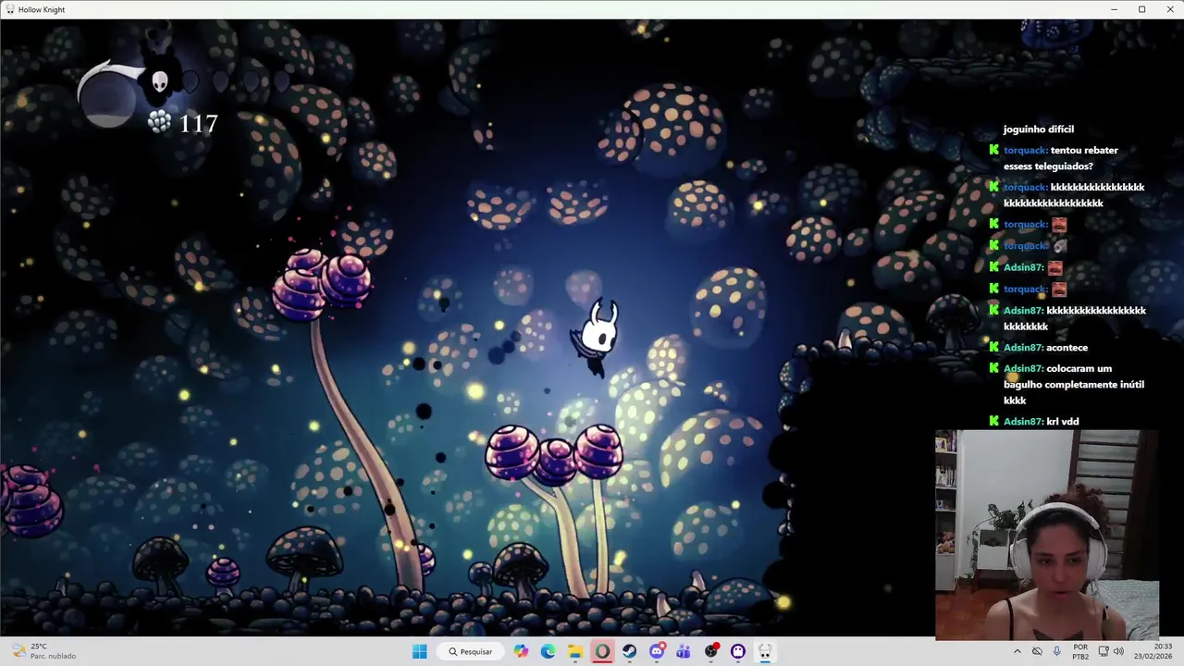Image resolution: width=1184 pixels, height=666 pixels.
Task: Click the Geo currency icon beside 117
Action: [x=159, y=122]
